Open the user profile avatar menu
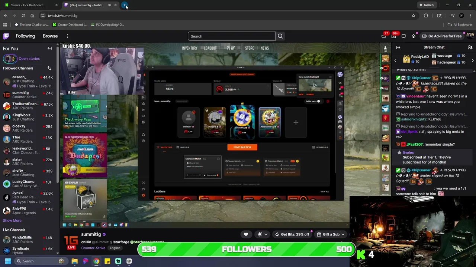476x267 pixels. 470,36
